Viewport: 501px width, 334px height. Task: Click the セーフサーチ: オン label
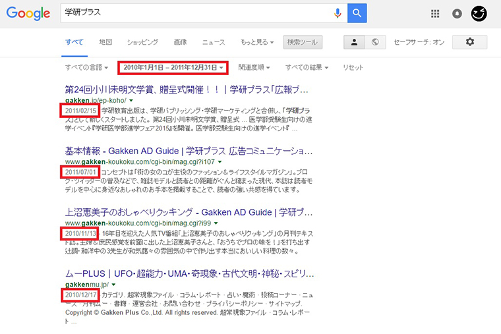click(419, 42)
